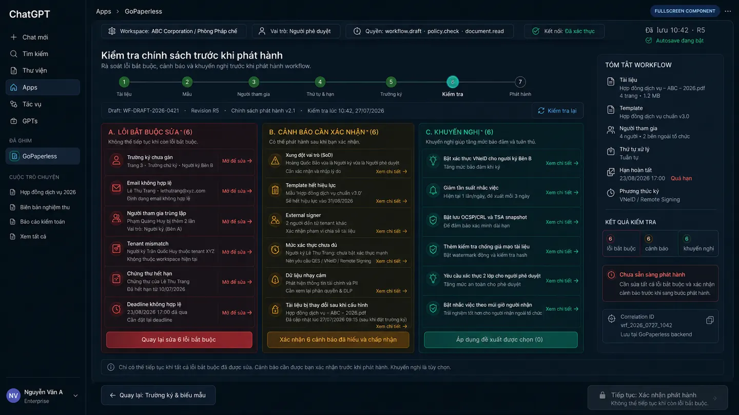Click the 6 khuyến nghị result tile
The image size is (739, 415).
698,243
